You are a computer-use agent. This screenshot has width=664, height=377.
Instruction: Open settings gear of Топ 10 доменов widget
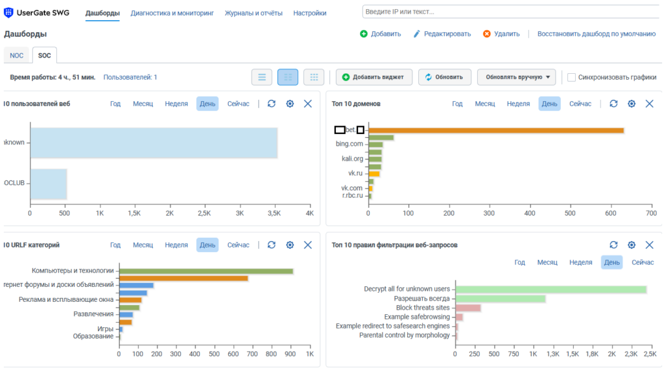(632, 104)
